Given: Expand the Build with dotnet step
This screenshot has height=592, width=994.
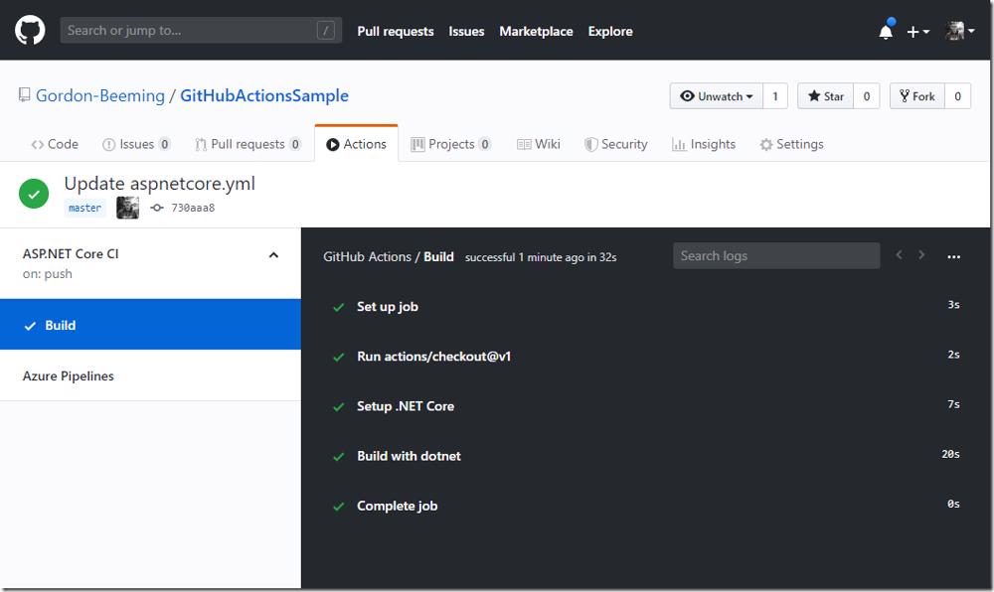Looking at the screenshot, I should click(645, 456).
